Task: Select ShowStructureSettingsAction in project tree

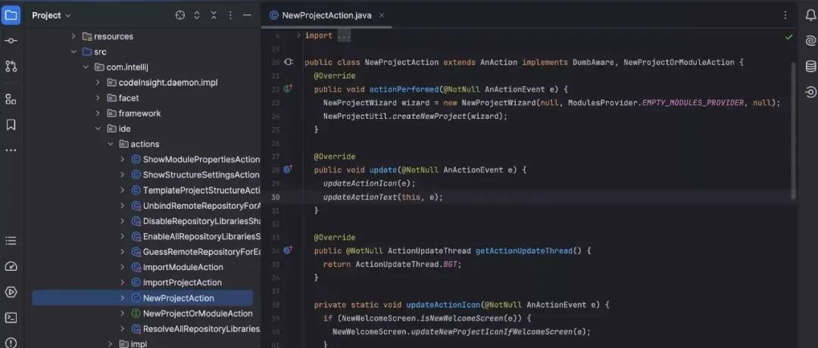Action: [x=201, y=175]
